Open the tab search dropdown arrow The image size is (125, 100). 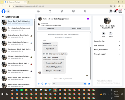(2, 2)
